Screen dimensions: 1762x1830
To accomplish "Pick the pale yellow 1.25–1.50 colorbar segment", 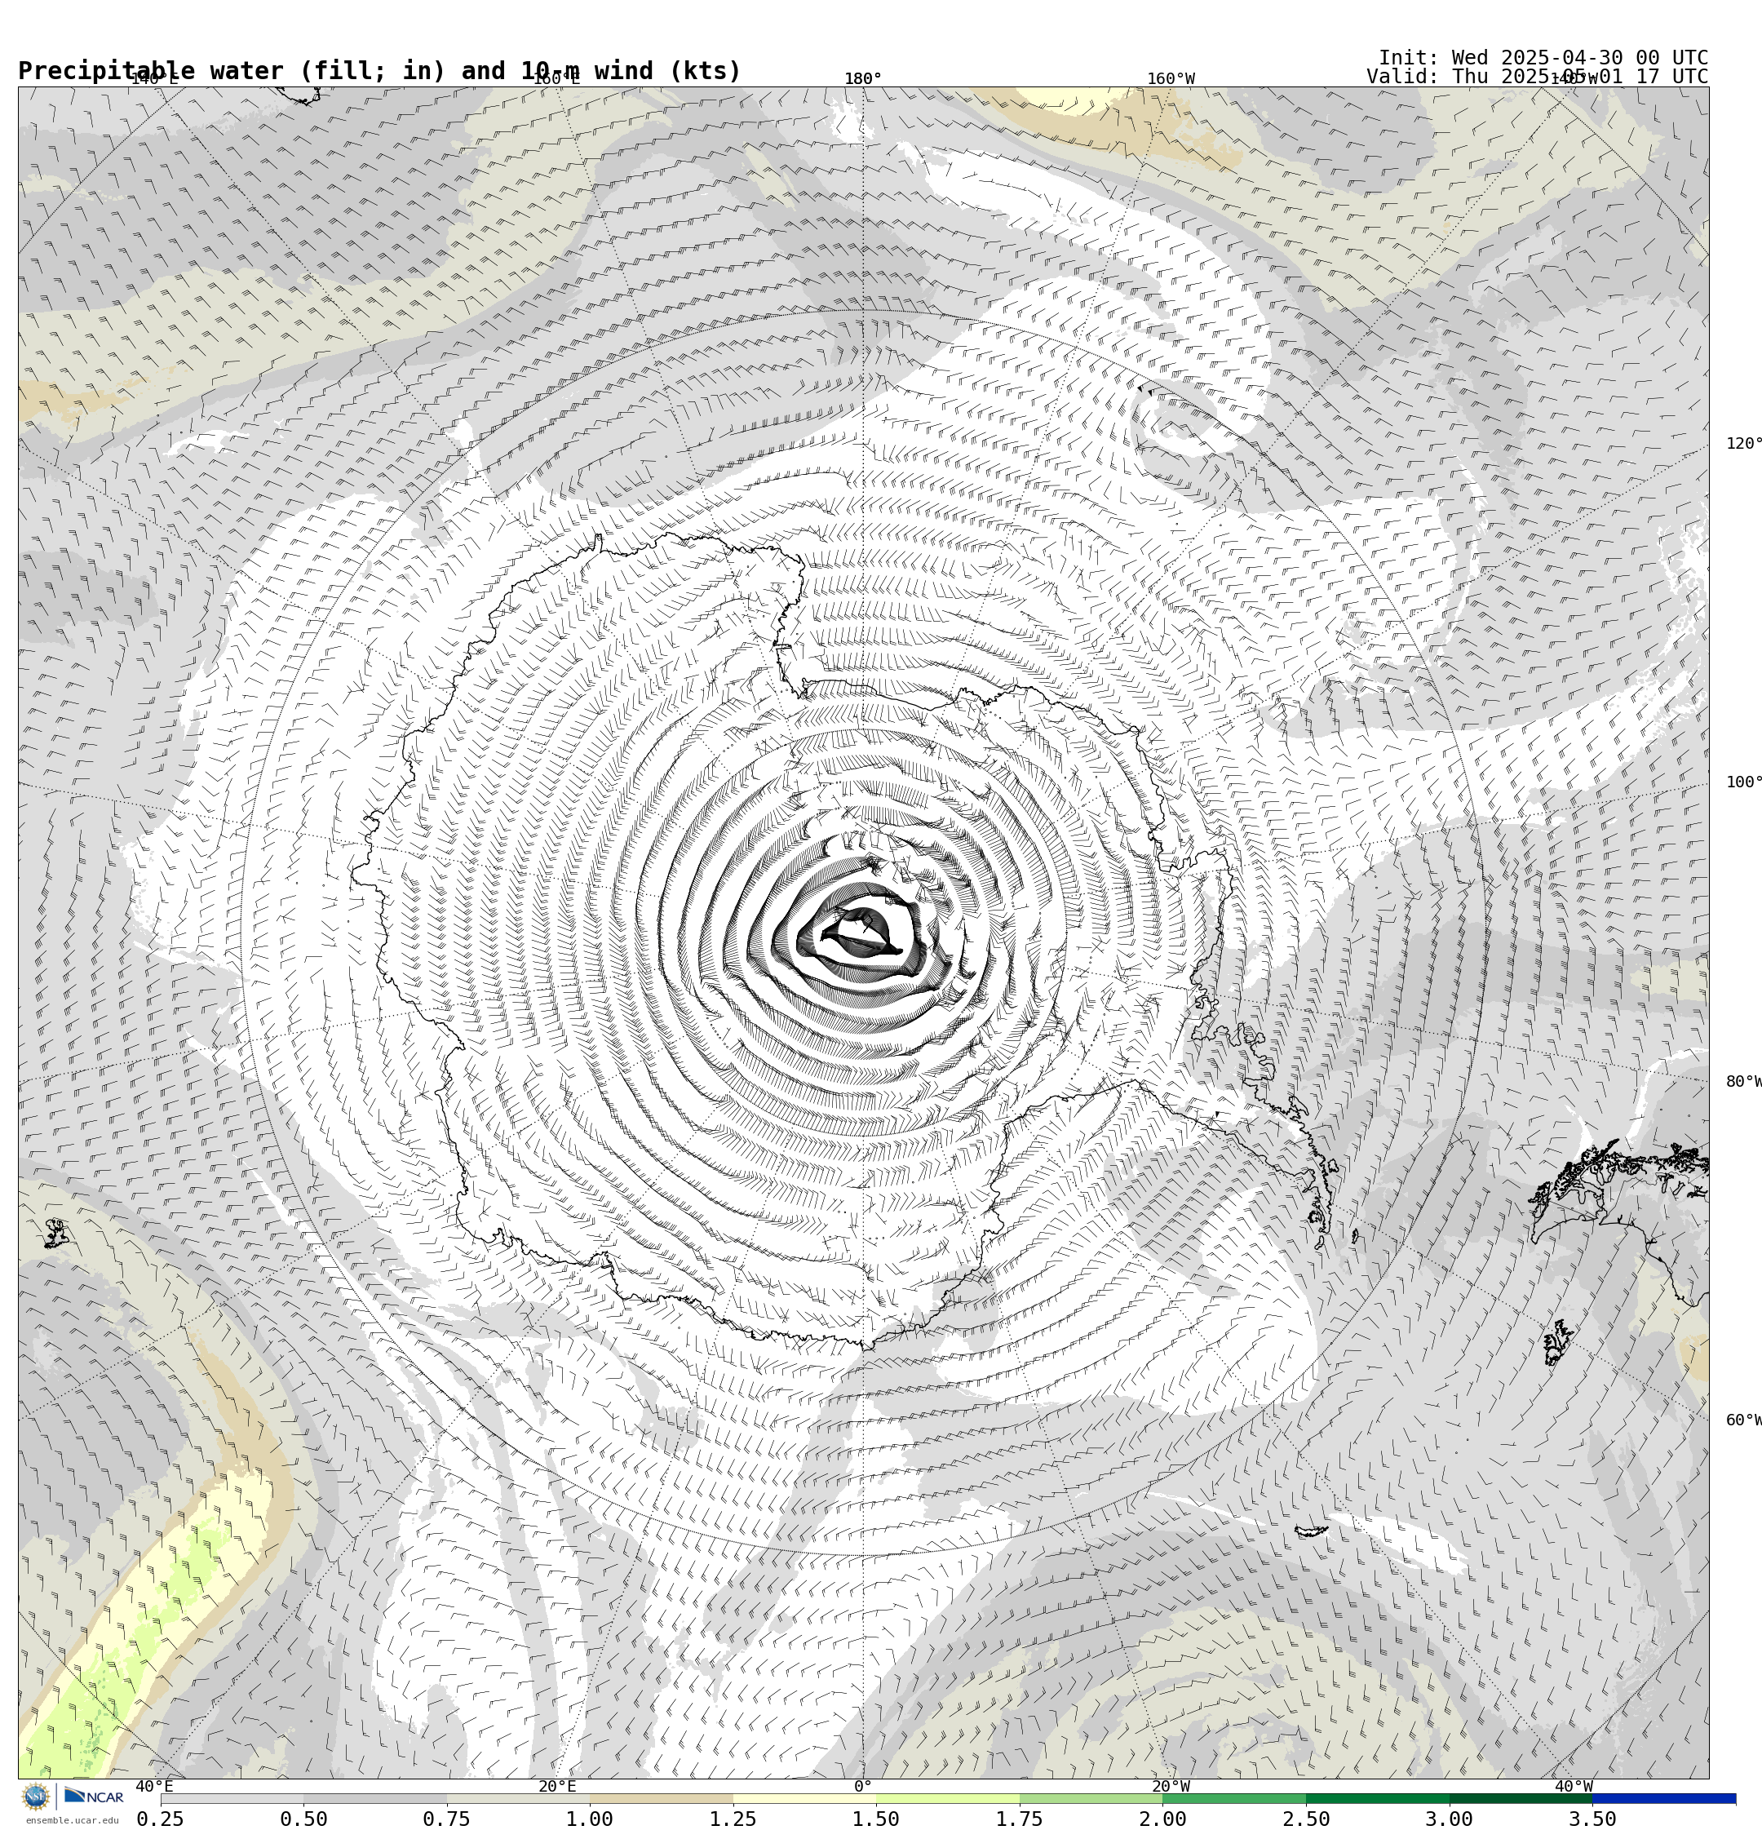I will [804, 1798].
